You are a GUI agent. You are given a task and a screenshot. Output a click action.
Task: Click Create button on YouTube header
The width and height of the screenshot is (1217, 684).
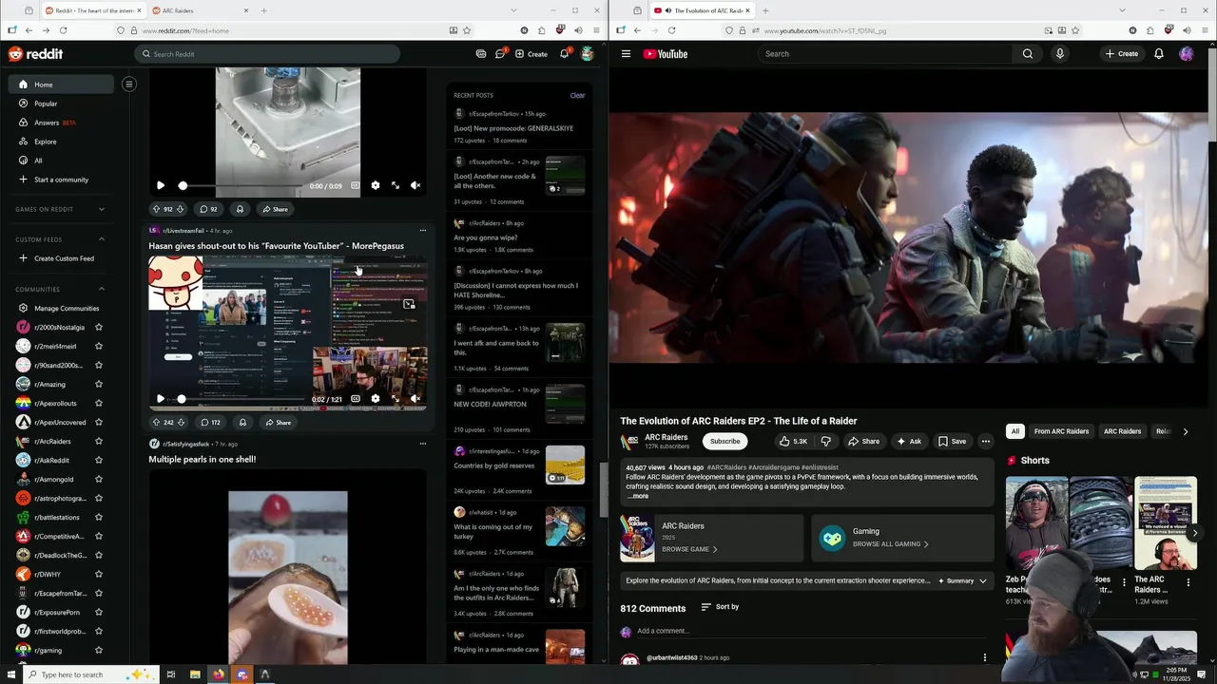(1122, 54)
